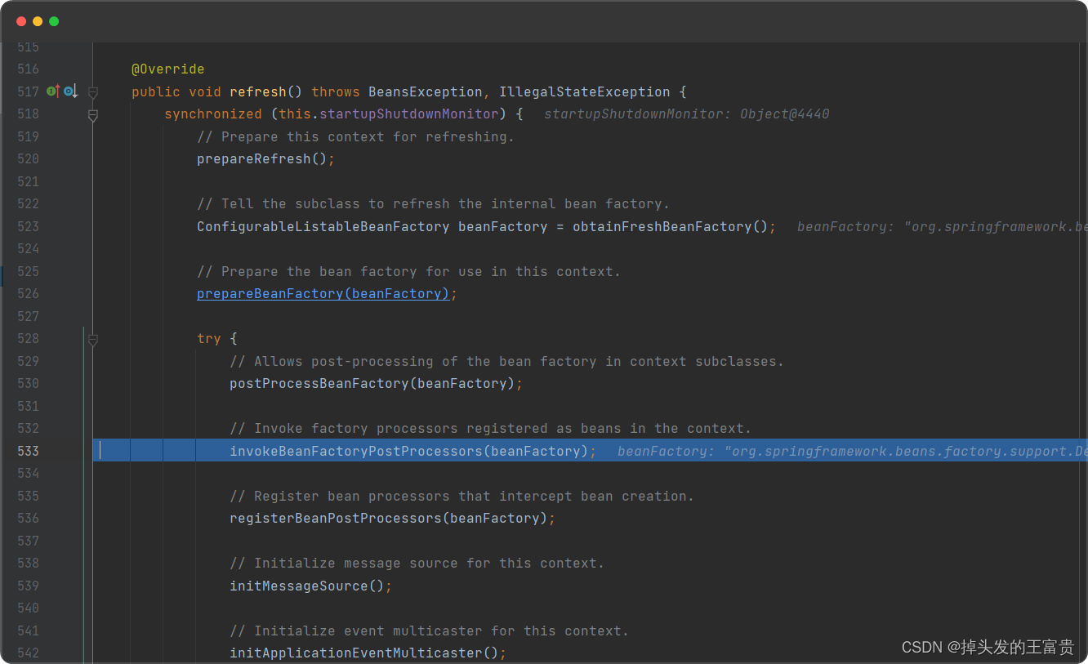Click inline hint 'startupShutdownMonitor: Object@4440'
Image resolution: width=1088 pixels, height=664 pixels.
pyautogui.click(x=687, y=114)
